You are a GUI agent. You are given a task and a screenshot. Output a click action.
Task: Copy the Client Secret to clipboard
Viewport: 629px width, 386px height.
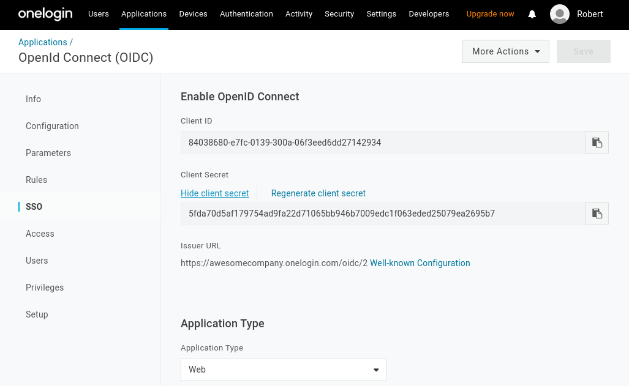(x=597, y=213)
